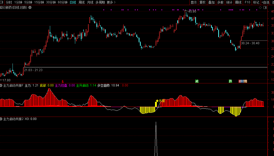The width and height of the screenshot is (274, 156).
Task: Click the 叠加 overlay button
Action: coord(211,2)
